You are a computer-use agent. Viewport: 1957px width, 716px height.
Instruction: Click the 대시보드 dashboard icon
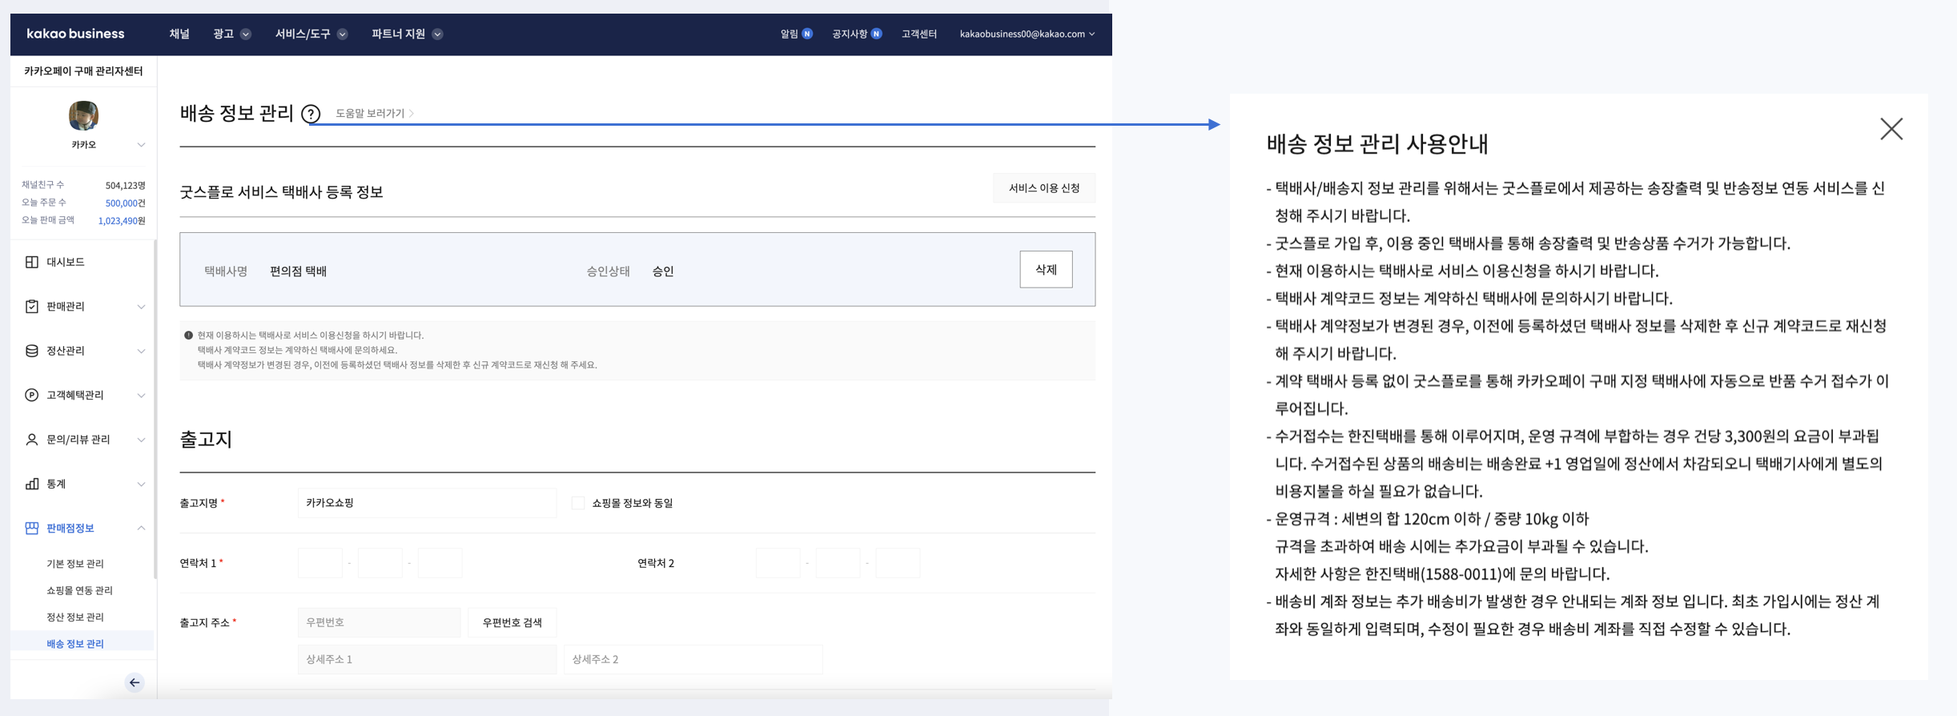(32, 262)
